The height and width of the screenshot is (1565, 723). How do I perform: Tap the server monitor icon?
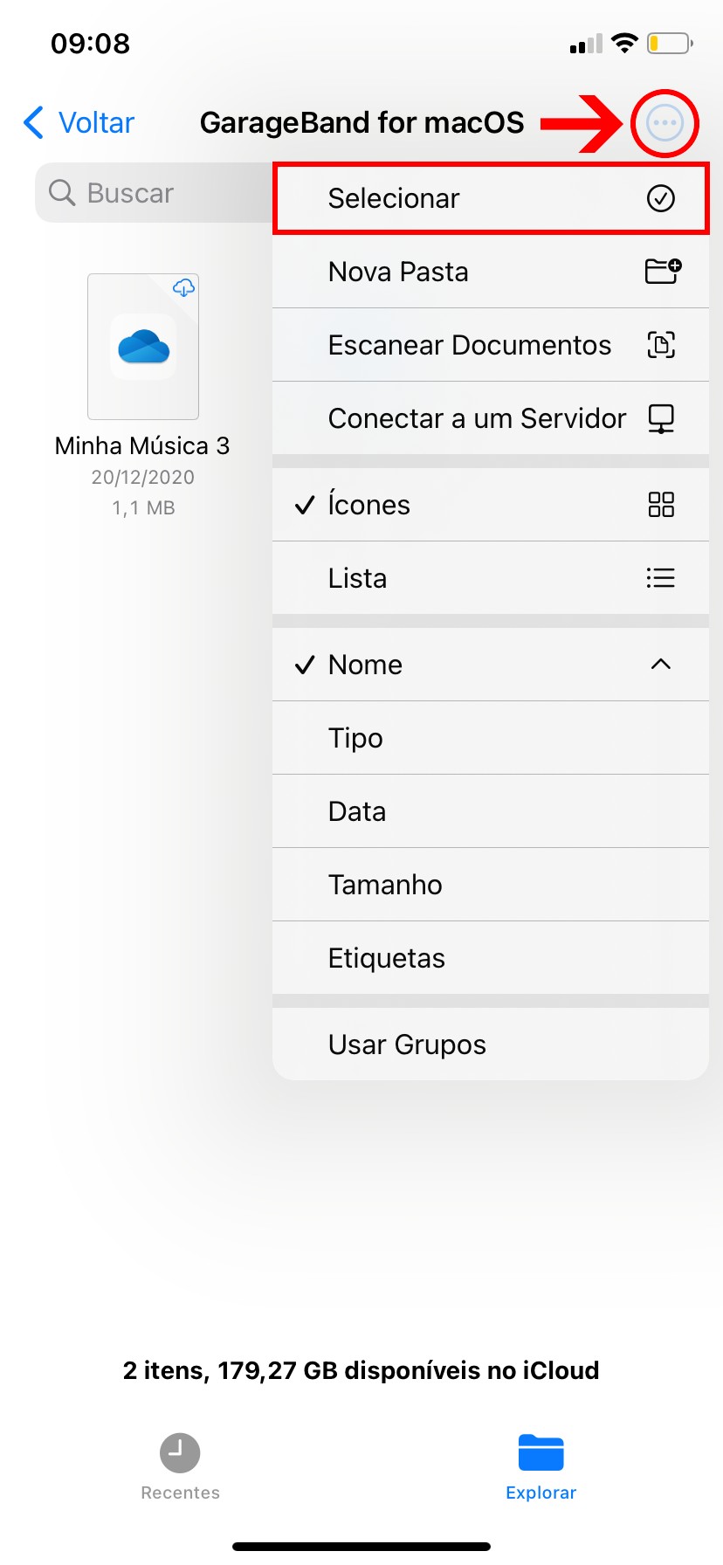(661, 418)
